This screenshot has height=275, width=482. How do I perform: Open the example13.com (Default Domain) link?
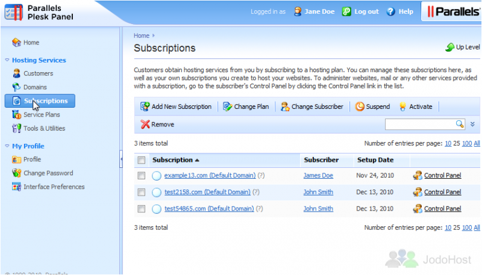click(210, 175)
